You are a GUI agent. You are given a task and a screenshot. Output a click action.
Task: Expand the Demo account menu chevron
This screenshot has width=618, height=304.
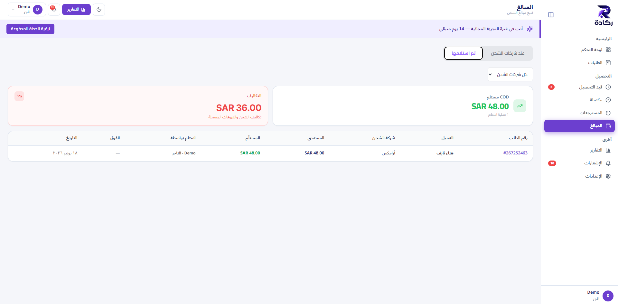click(x=13, y=10)
